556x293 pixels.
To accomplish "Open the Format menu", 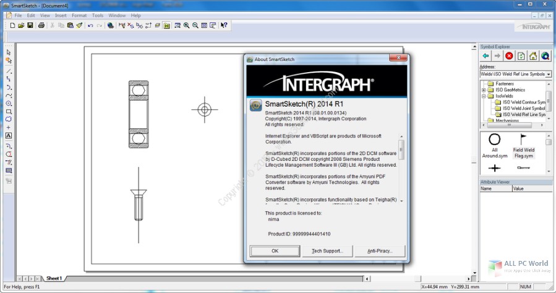I will (x=79, y=15).
